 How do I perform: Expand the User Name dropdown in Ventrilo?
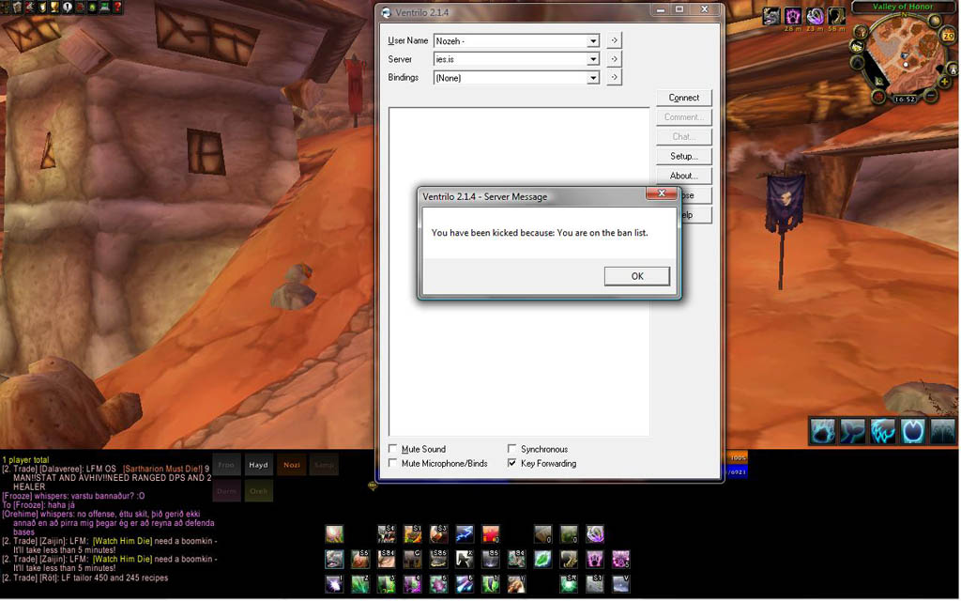pos(593,41)
